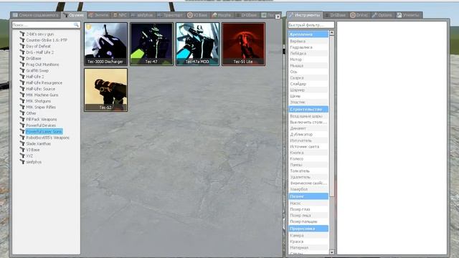Open the Half-Life 2 weapon category
Image resolution: width=459 pixels, height=258 pixels.
click(35, 77)
